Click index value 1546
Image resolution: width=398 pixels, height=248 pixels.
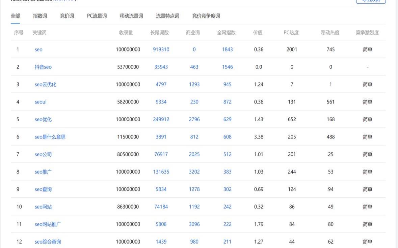coord(228,67)
